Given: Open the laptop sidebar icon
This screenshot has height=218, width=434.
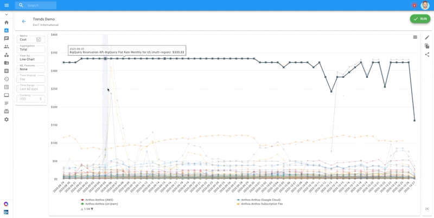Looking at the screenshot, I should 7,95.
